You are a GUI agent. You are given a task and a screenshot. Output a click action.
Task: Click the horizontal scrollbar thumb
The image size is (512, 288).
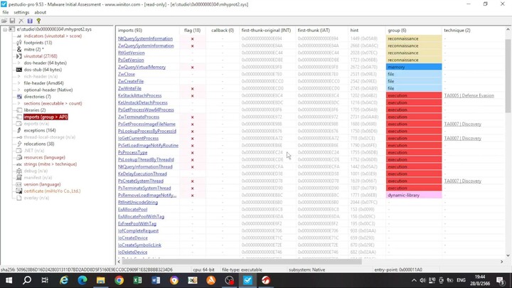click(242, 262)
